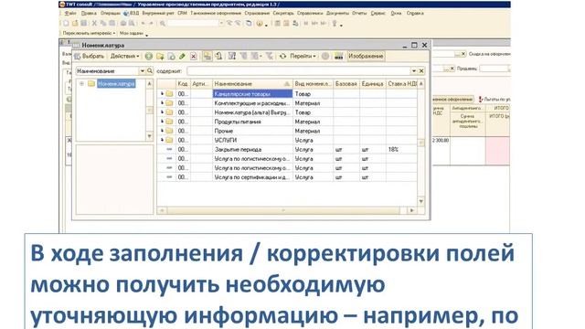The image size is (585, 329).
Task: Click the magnifier icon next to Наименование
Action: tap(150, 71)
